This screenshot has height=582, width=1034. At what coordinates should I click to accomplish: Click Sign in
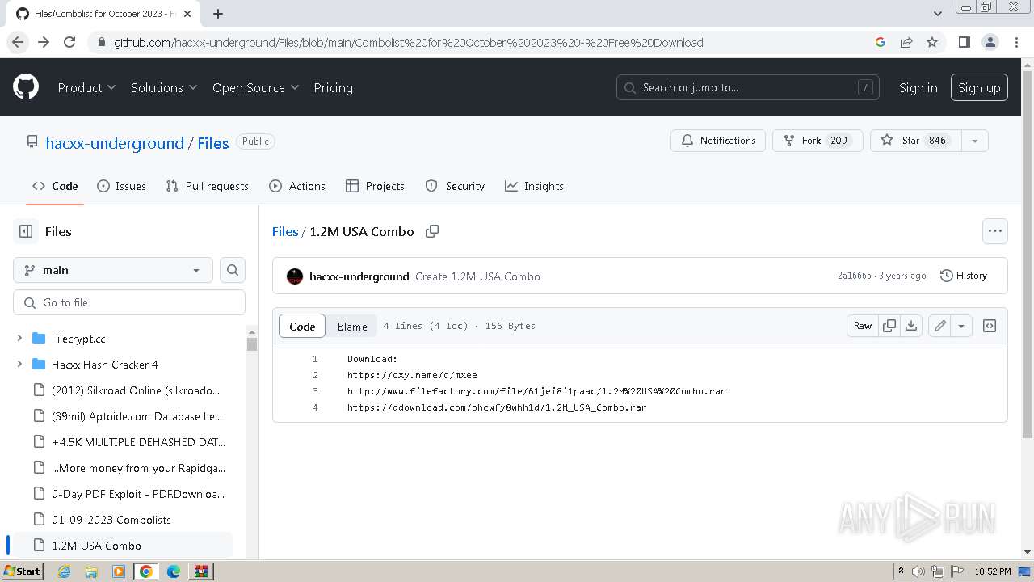click(918, 87)
